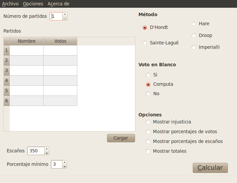
Task: Select the Votos cell in row 6
Action: (60, 101)
